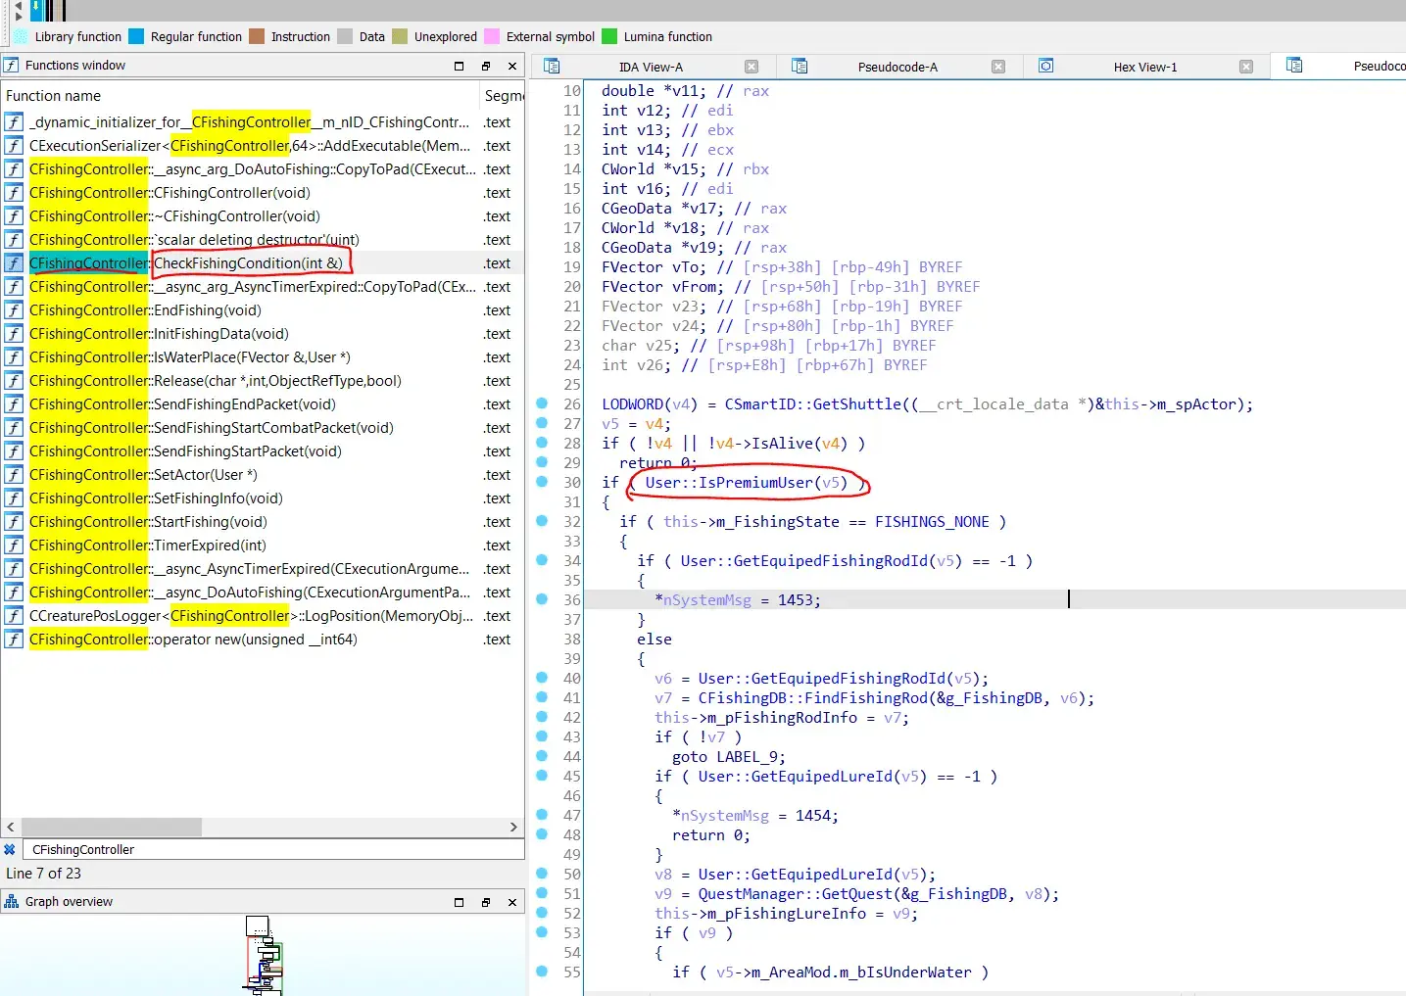This screenshot has height=996, width=1406.
Task: Click User::IsPremiumUser in line 30
Action: point(729,482)
